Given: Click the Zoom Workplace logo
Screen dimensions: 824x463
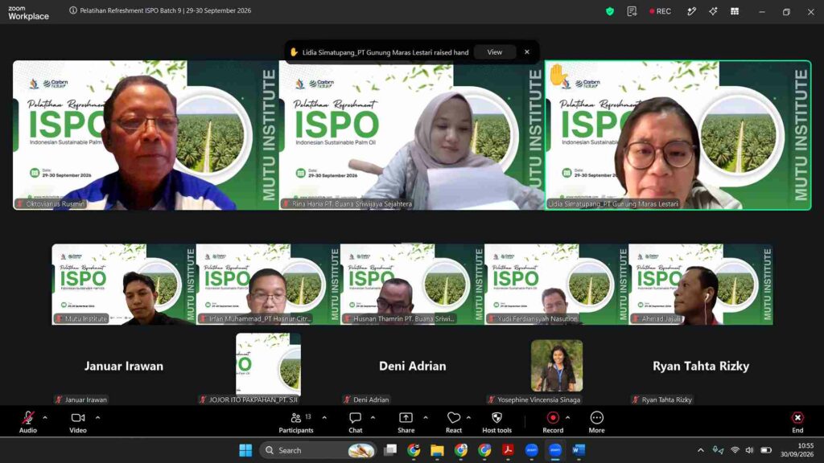Looking at the screenshot, I should [x=28, y=13].
